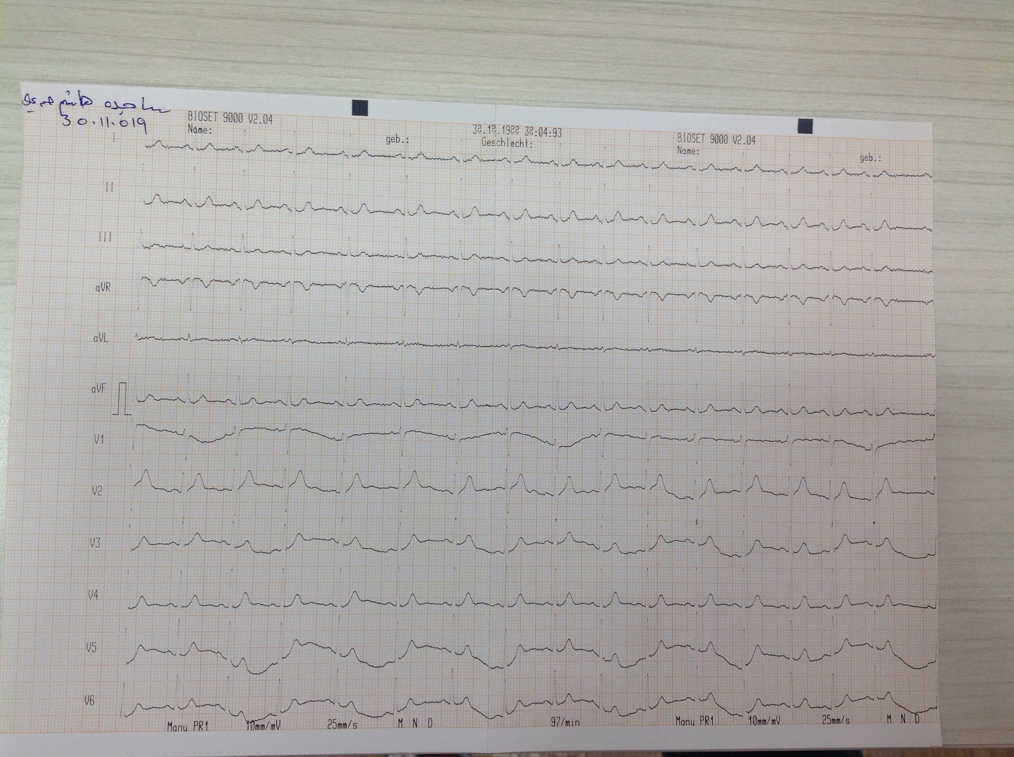The width and height of the screenshot is (1014, 757).
Task: Click the left 25mm/s speed text
Action: 342,725
